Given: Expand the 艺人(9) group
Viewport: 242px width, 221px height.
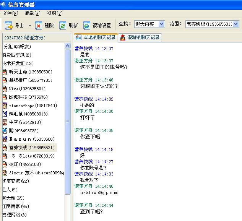Looking at the screenshot, I should (10, 190).
